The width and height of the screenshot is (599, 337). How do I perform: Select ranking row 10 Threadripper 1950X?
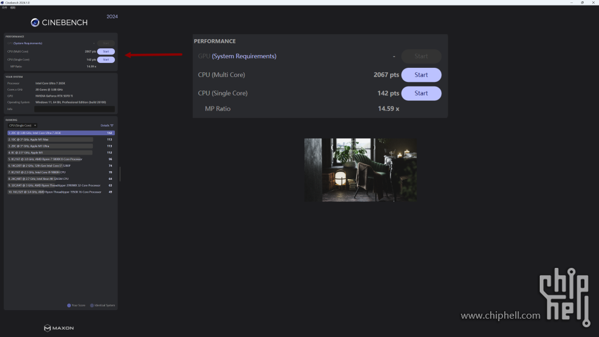[x=61, y=192]
